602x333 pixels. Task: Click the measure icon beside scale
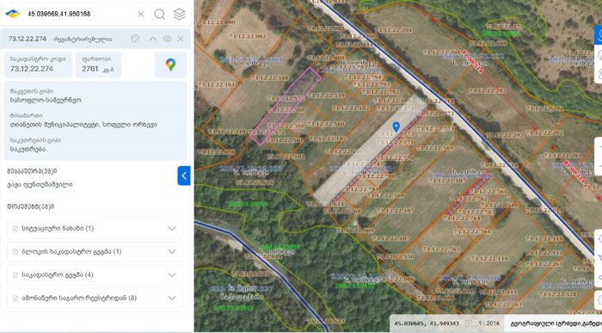[x=469, y=324]
